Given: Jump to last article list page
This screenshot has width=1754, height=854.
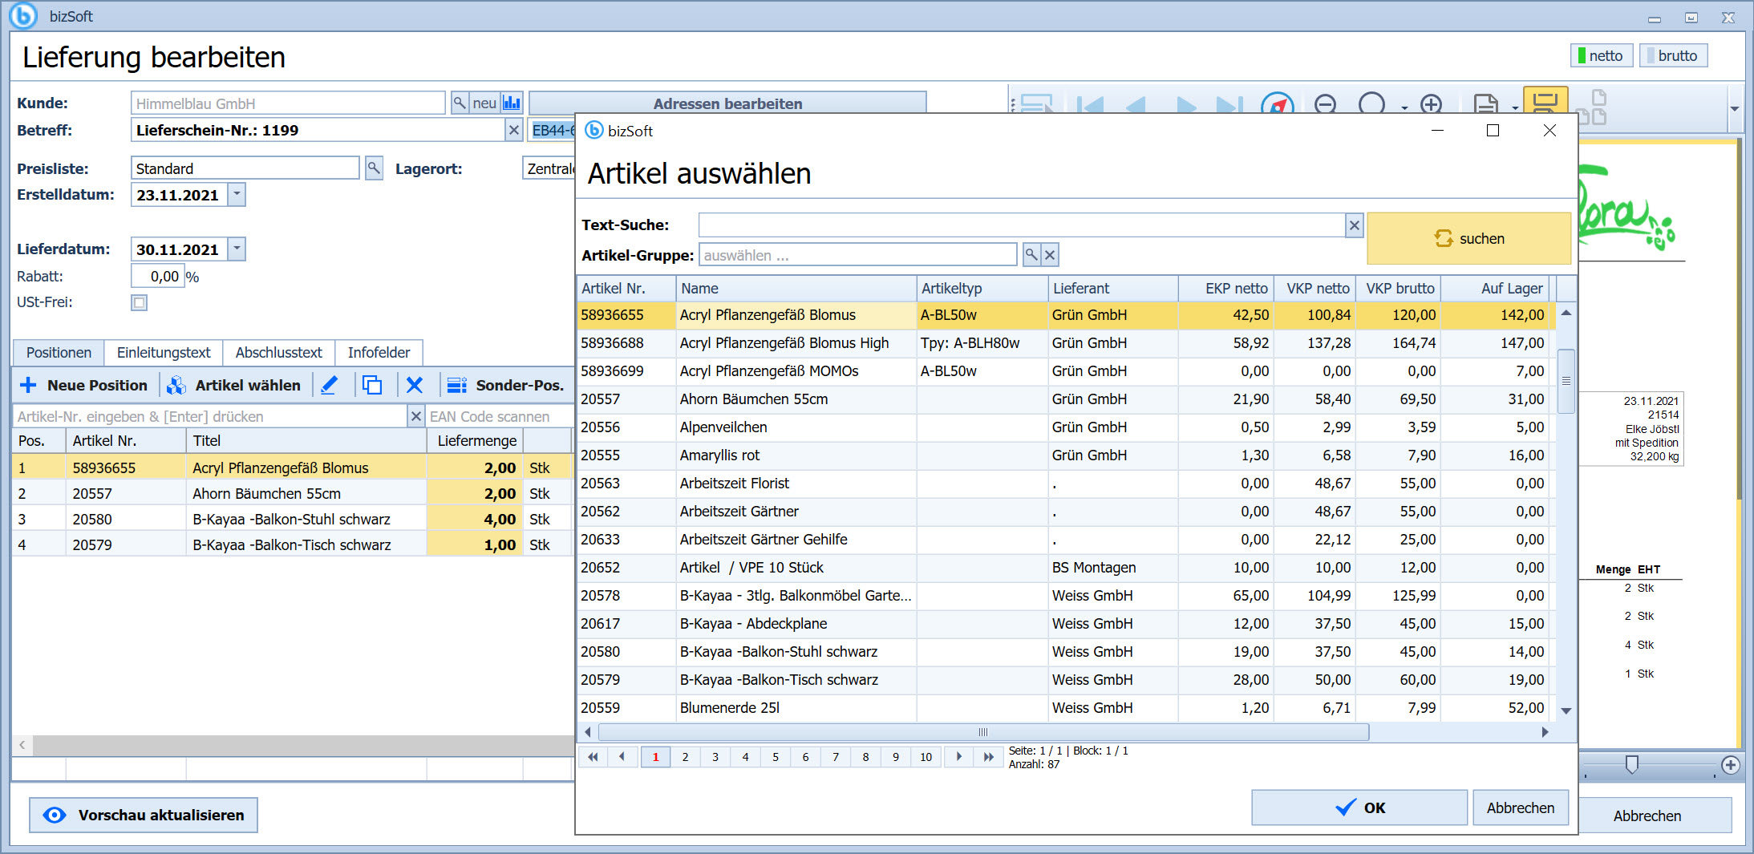Looking at the screenshot, I should 988,756.
